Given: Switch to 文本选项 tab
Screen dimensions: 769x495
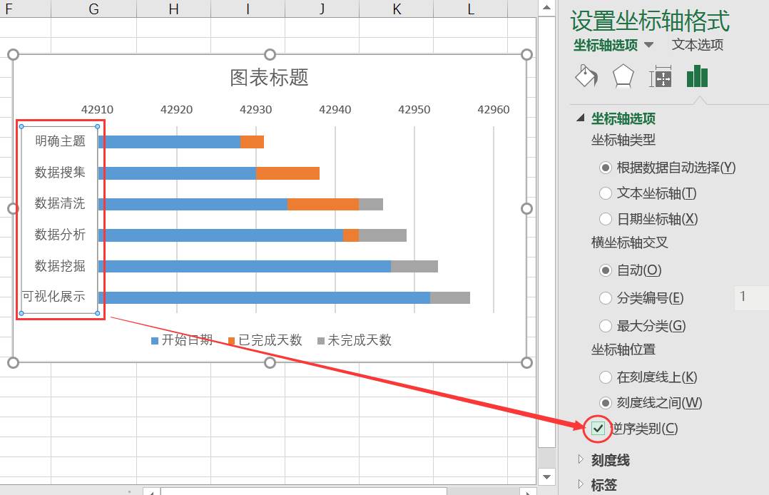Looking at the screenshot, I should pyautogui.click(x=697, y=45).
